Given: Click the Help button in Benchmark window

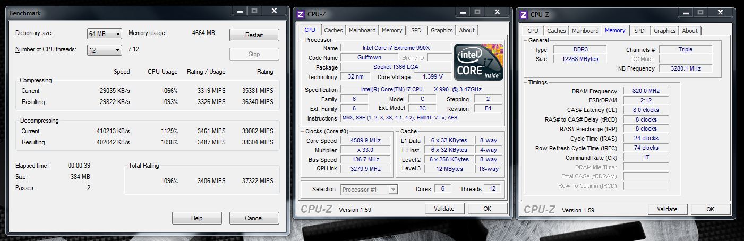Looking at the screenshot, I should click(196, 218).
